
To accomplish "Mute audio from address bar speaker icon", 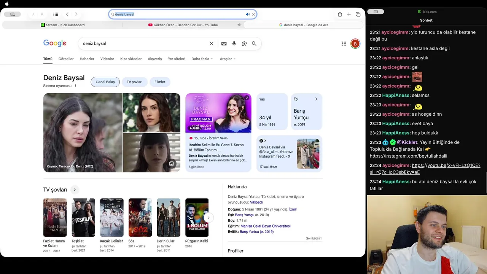I will coord(248,14).
